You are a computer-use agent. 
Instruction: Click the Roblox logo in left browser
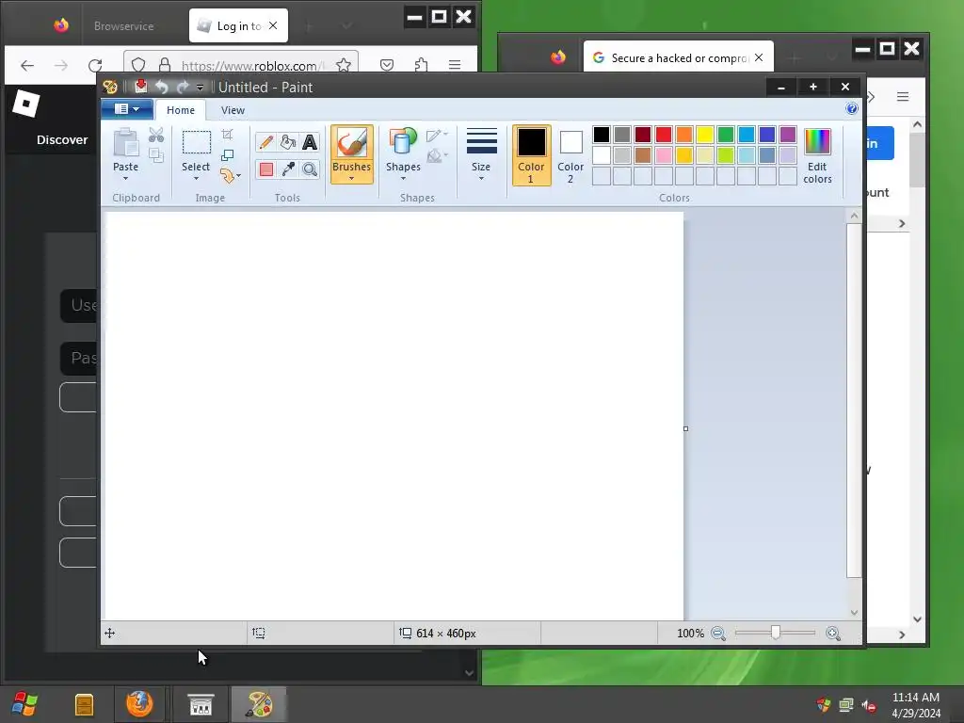point(25,104)
